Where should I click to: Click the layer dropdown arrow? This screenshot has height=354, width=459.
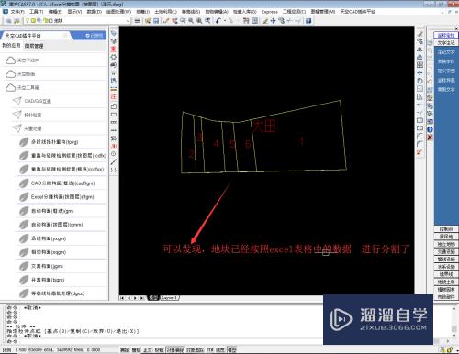(128, 21)
